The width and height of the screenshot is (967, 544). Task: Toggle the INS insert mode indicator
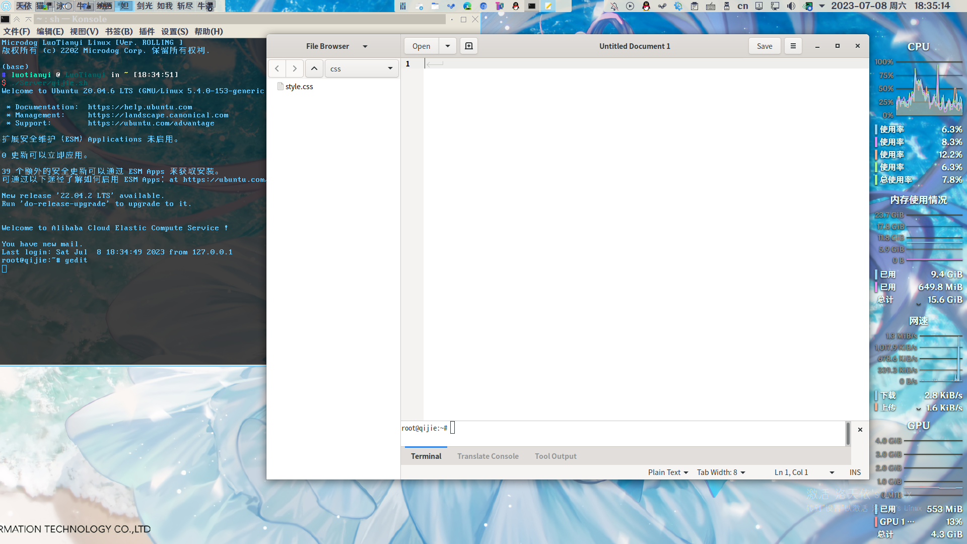tap(855, 472)
